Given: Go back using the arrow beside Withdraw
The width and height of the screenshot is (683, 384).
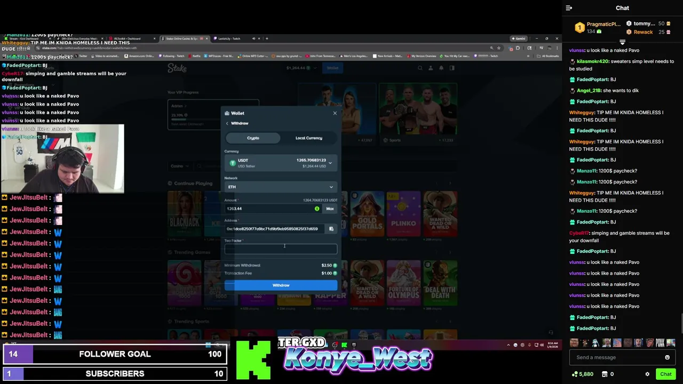Looking at the screenshot, I should (x=227, y=123).
